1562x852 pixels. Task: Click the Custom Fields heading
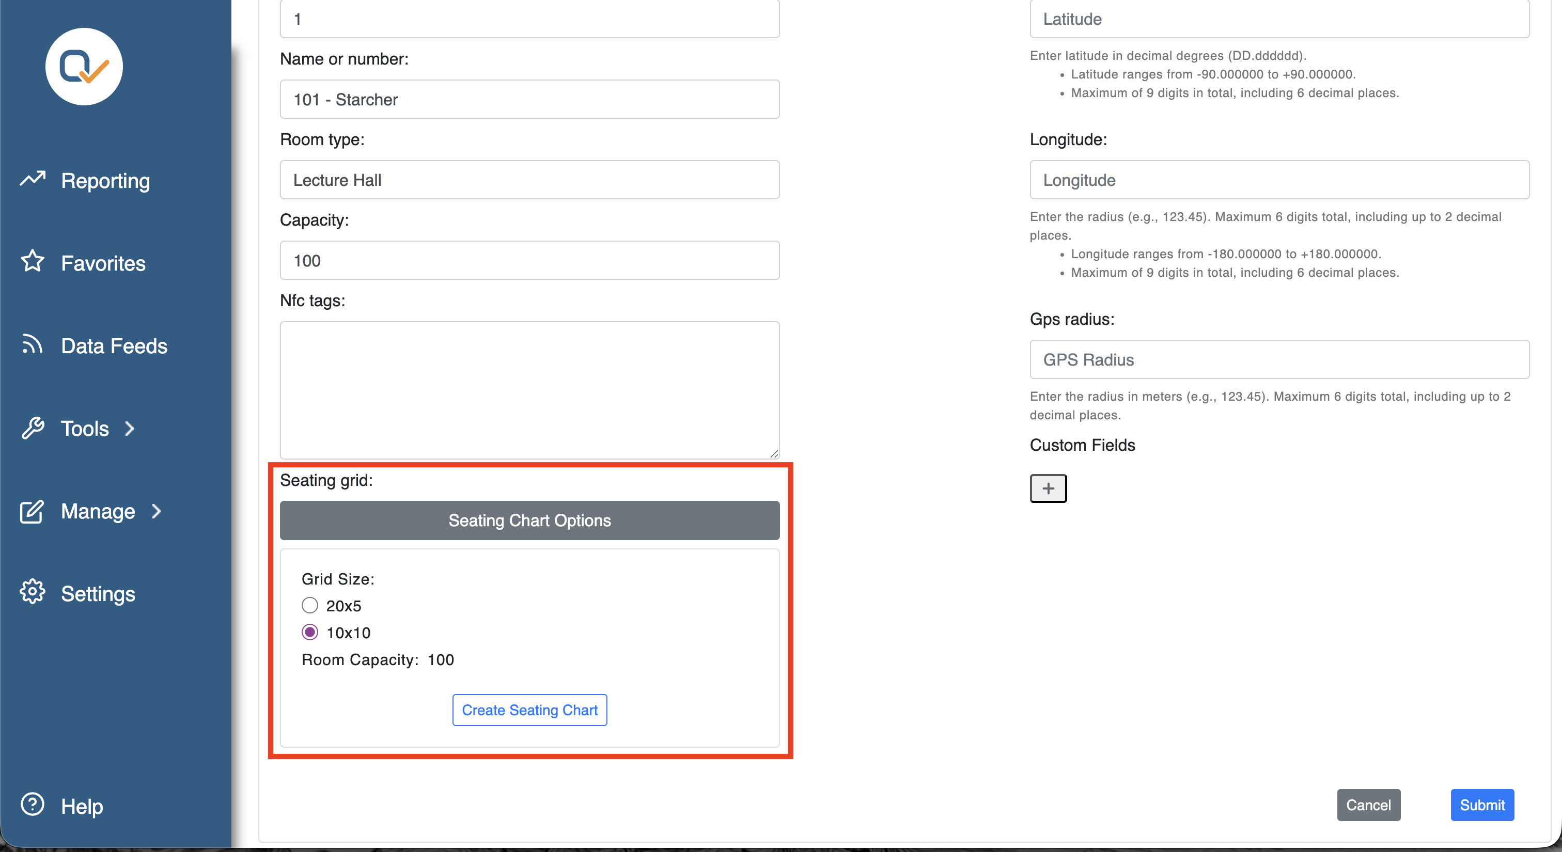pos(1082,445)
